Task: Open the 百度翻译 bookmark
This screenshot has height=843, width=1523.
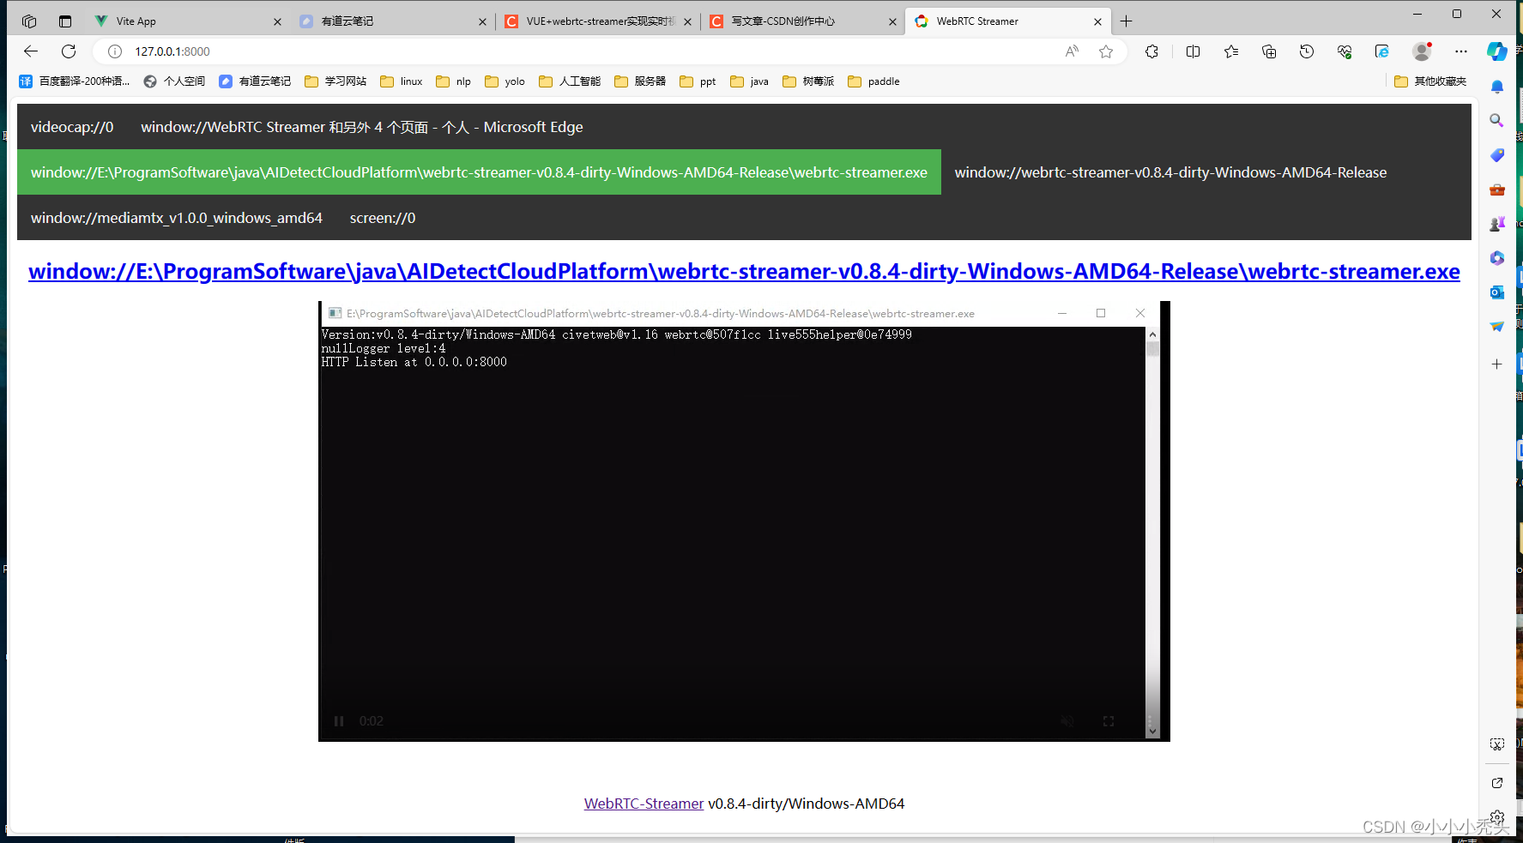Action: pos(75,81)
